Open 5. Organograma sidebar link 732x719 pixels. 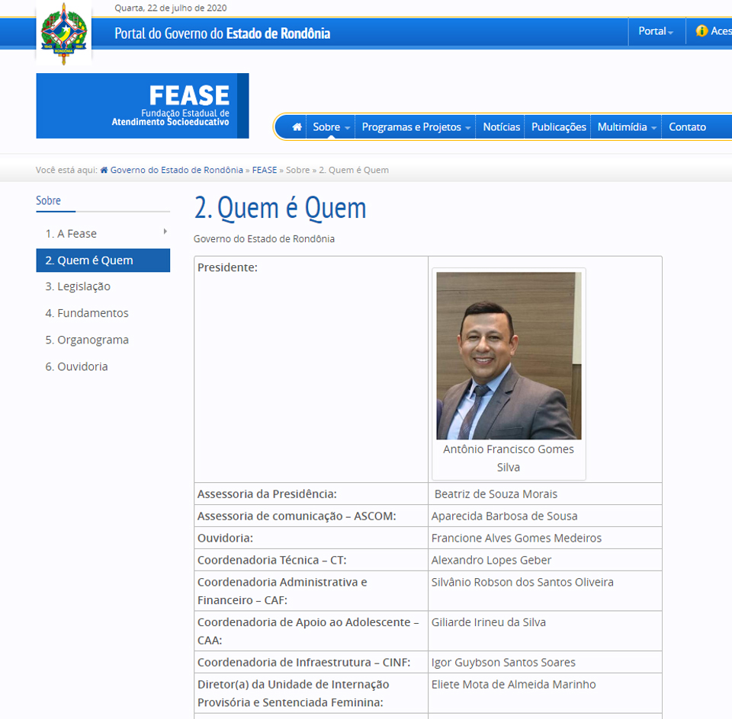[87, 340]
